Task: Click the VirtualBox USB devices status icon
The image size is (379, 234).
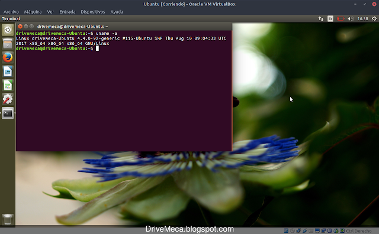Action: point(305,230)
